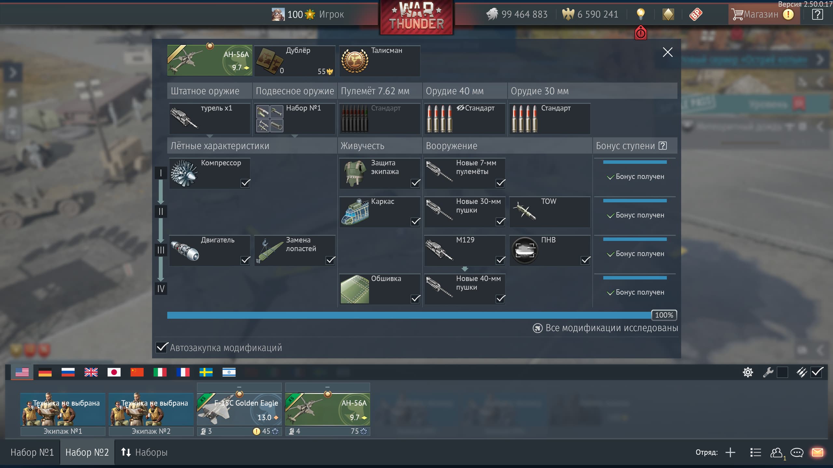Open the chat bubble icon

coord(797,452)
